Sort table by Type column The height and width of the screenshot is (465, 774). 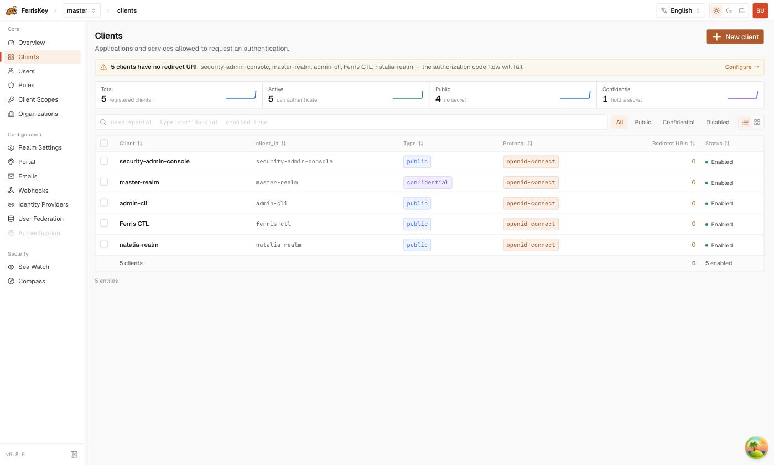point(413,144)
